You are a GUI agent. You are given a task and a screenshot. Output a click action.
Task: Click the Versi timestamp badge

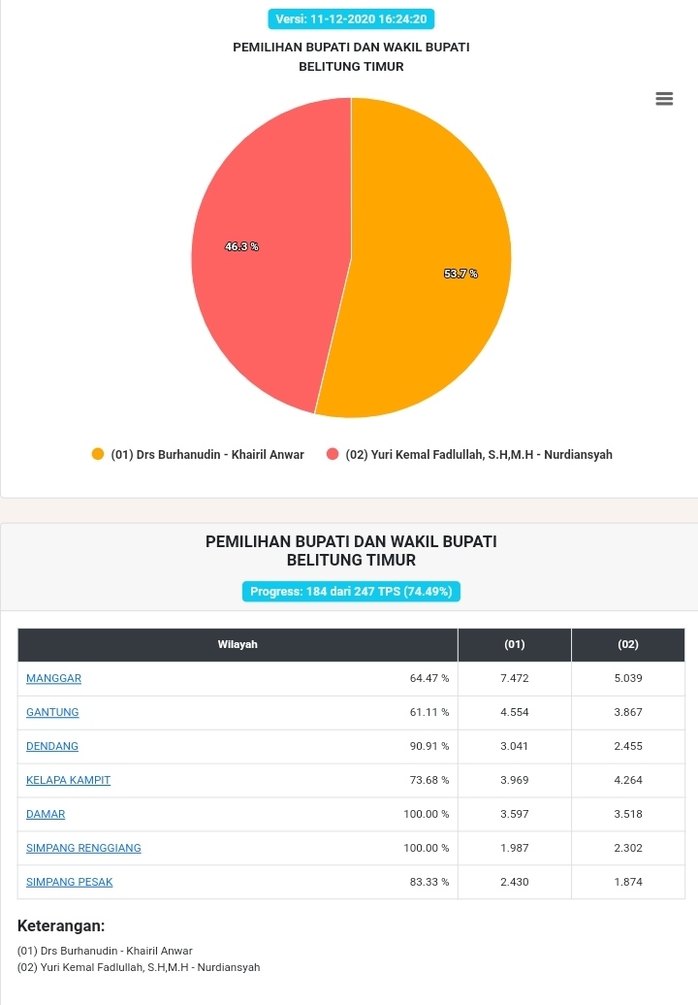pyautogui.click(x=351, y=19)
